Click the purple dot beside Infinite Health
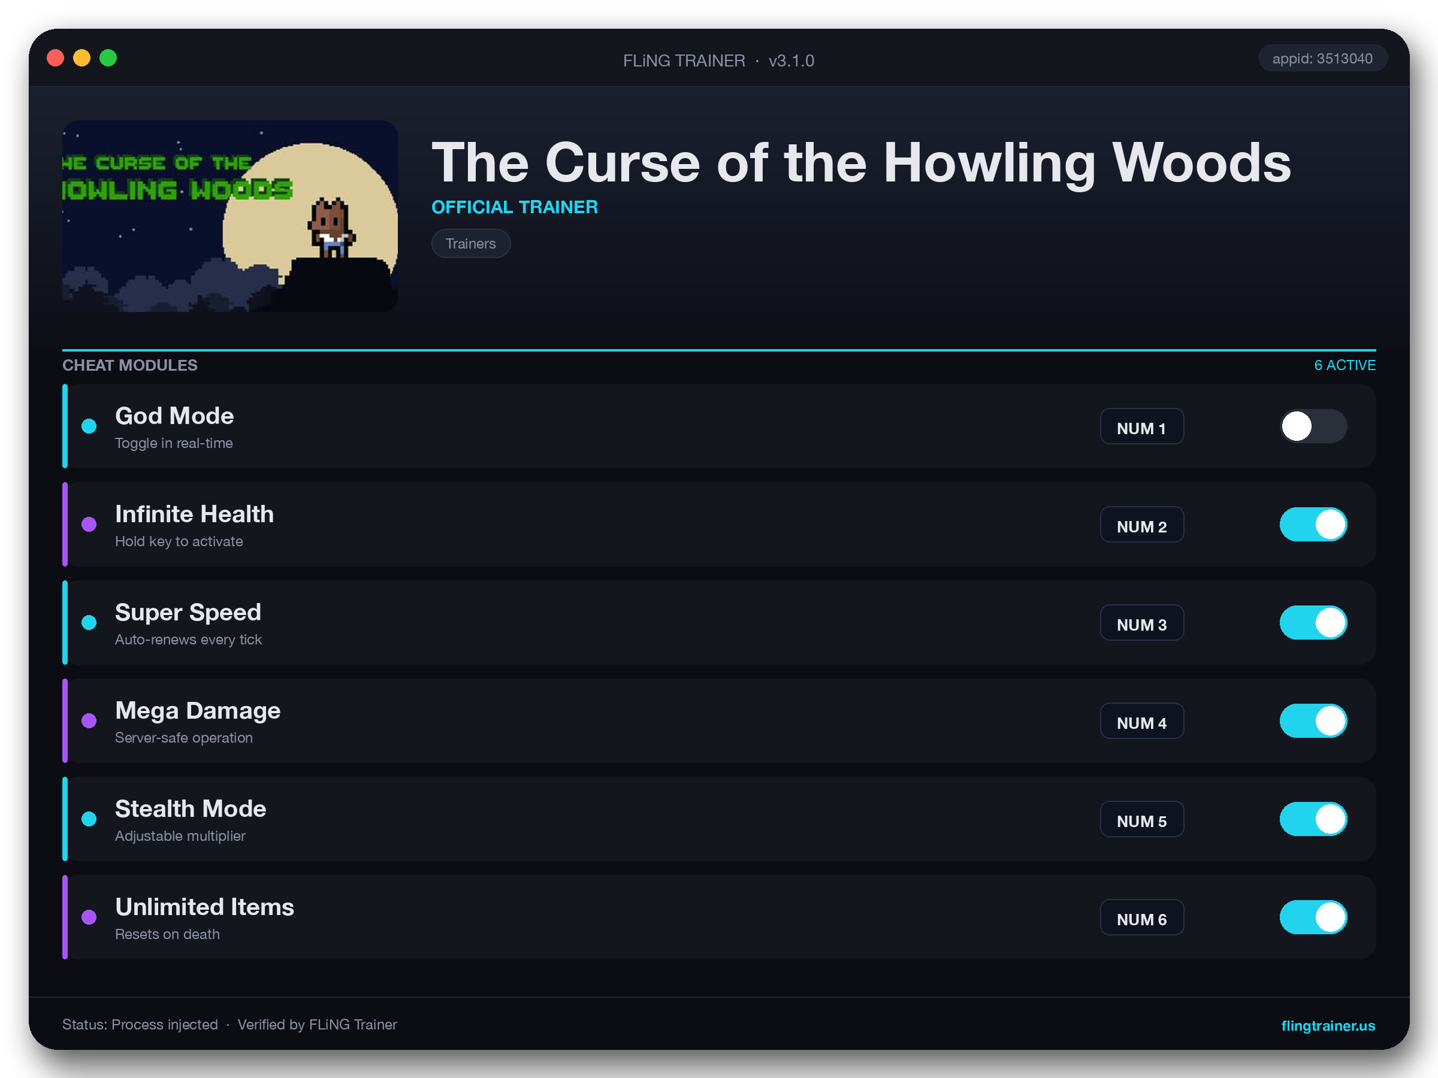 pyautogui.click(x=89, y=525)
